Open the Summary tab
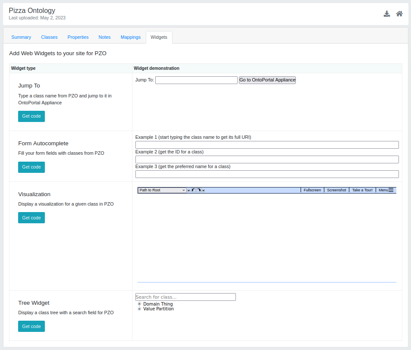Viewport: 411px width, 350px height. 21,37
